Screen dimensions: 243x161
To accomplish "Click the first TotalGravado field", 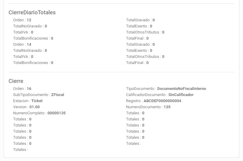I will pos(140,20).
